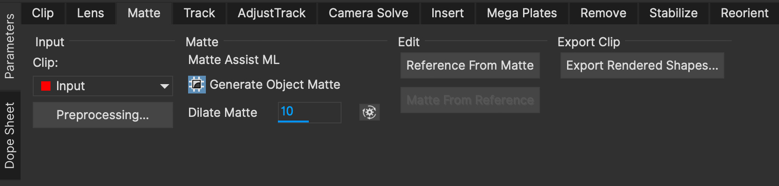Screen dimensions: 779x186
Task: Click the Dilate Matte value field
Action: tap(310, 112)
